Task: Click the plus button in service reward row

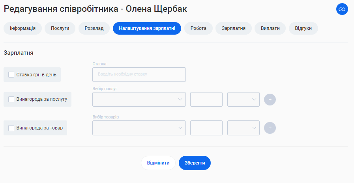Action: (x=270, y=100)
